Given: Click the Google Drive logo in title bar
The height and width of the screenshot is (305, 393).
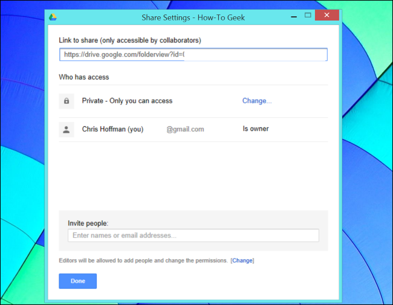Looking at the screenshot, I should (53, 18).
